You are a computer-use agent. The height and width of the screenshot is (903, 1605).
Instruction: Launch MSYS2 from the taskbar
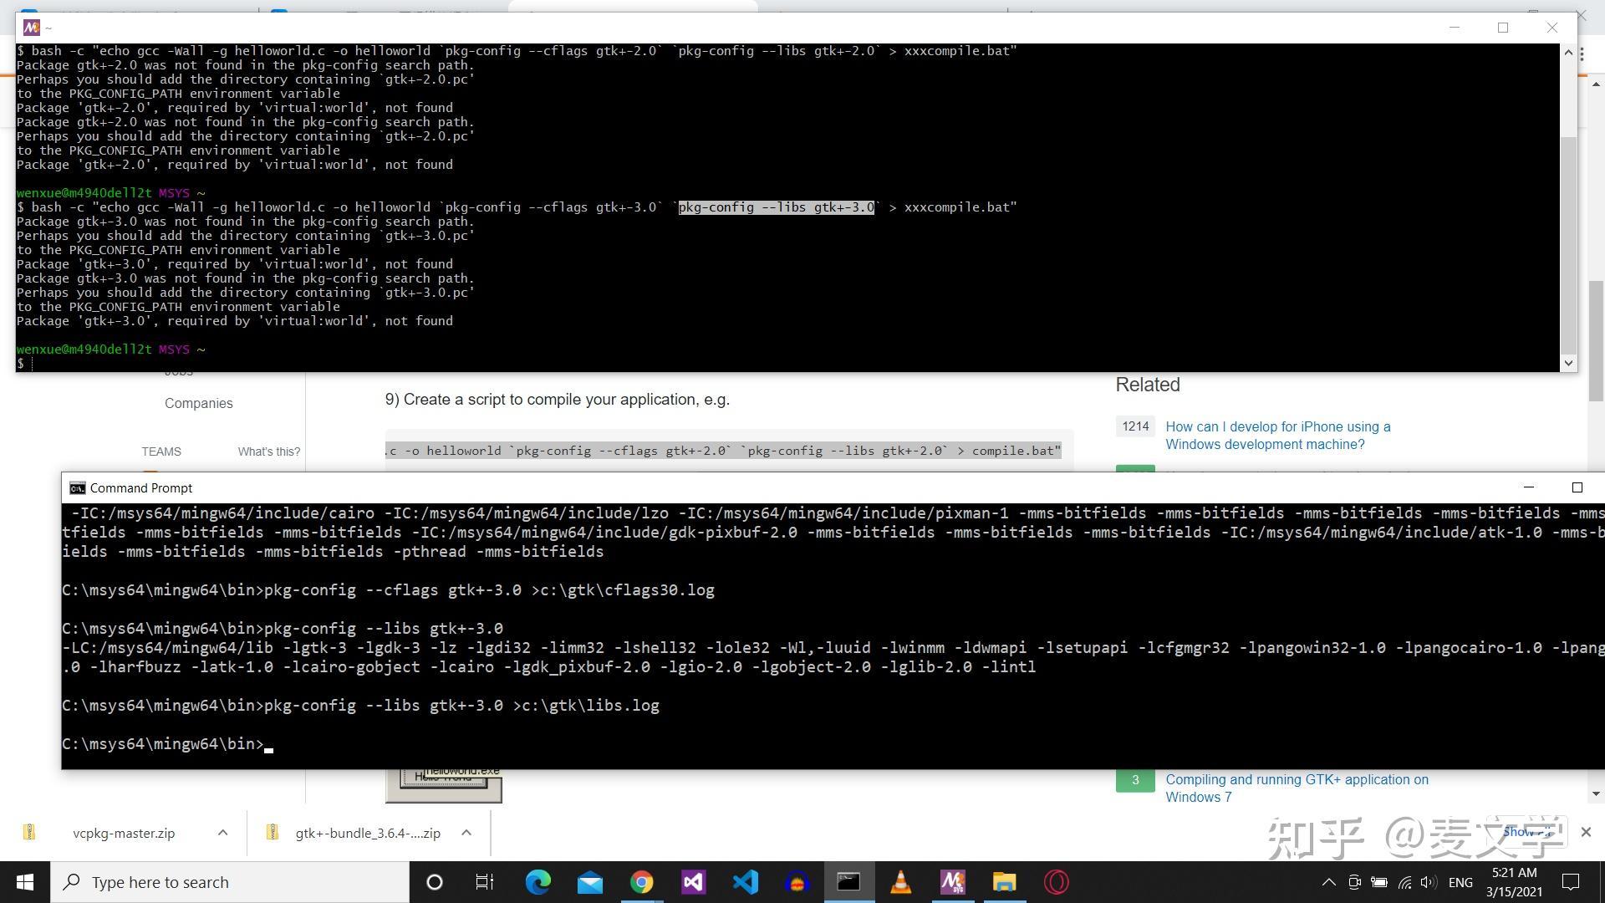pos(952,881)
